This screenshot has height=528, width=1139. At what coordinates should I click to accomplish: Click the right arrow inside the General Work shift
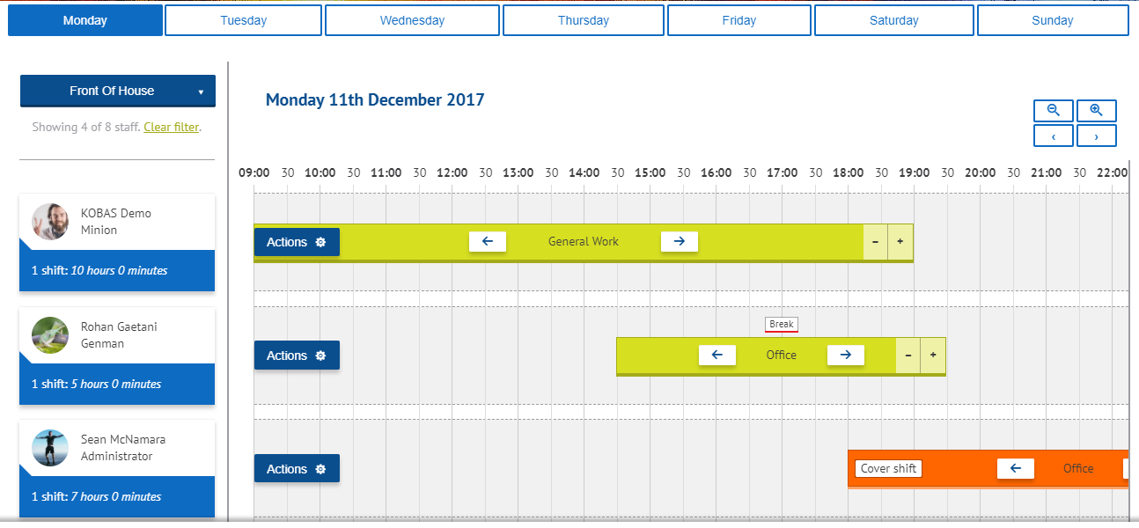click(679, 240)
